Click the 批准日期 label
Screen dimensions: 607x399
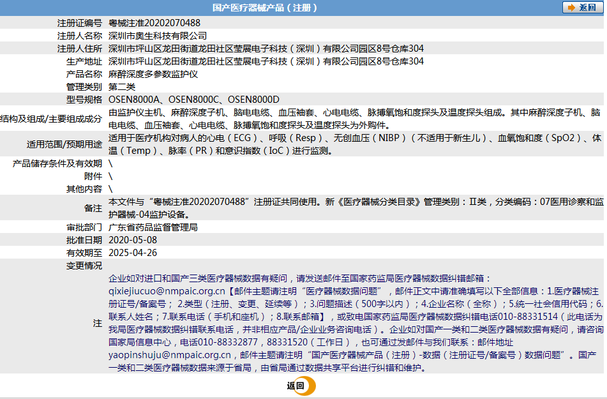pyautogui.click(x=84, y=240)
